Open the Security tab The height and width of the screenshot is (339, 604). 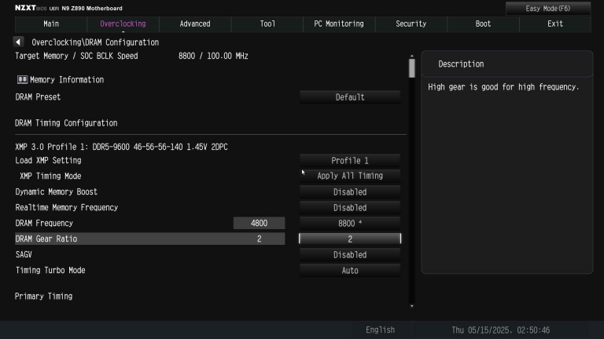[x=411, y=24]
